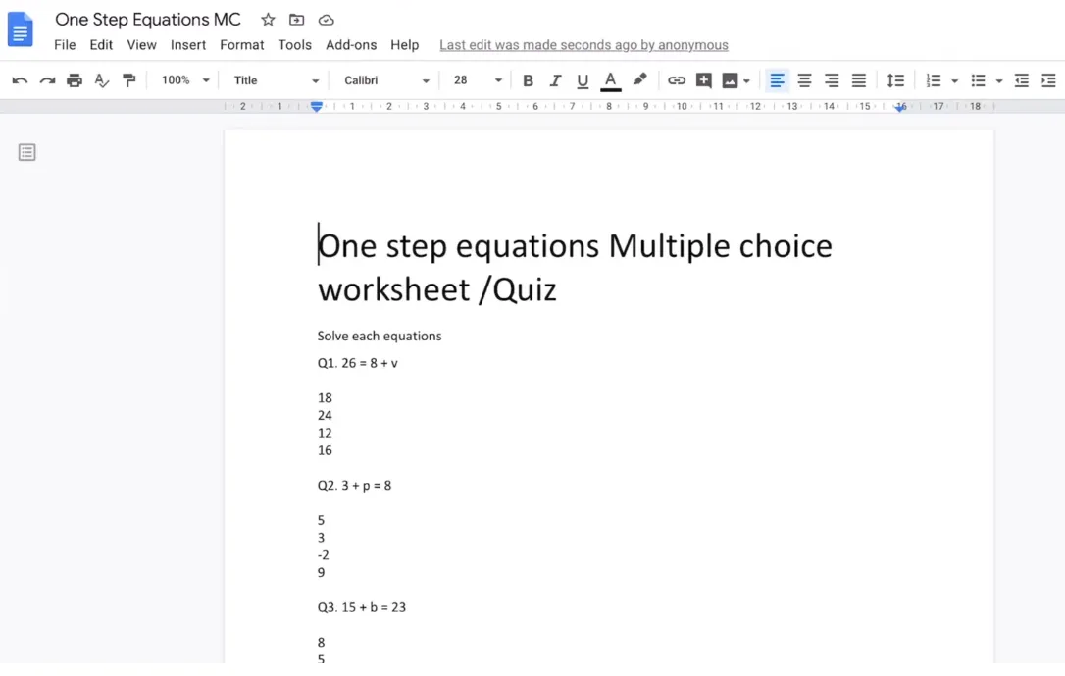Click the Undo arrow icon
This screenshot has width=1065, height=676.
coord(20,80)
